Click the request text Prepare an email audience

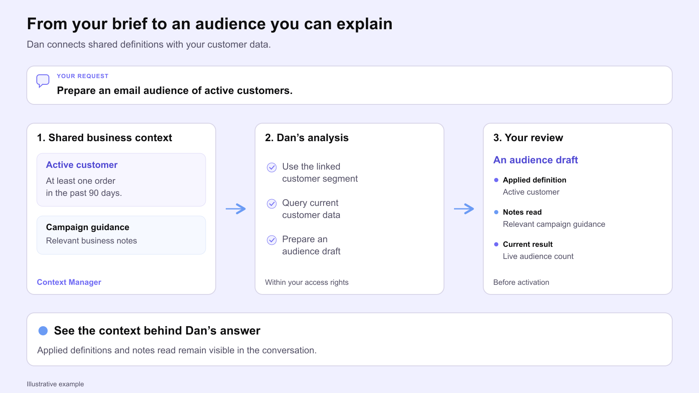click(x=175, y=91)
